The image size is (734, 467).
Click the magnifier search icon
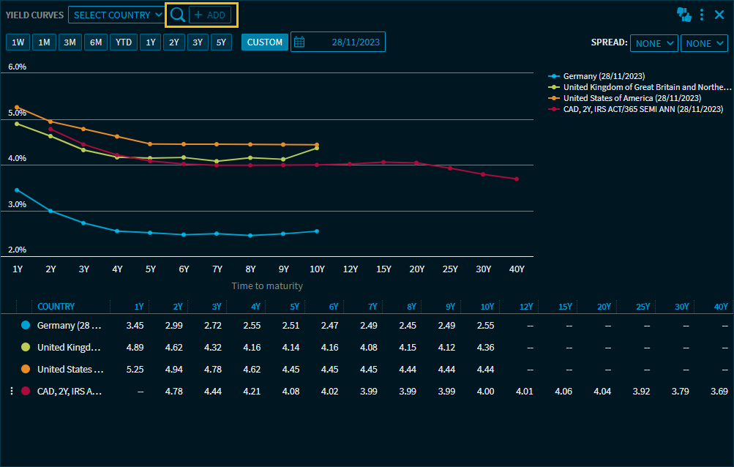coord(177,15)
